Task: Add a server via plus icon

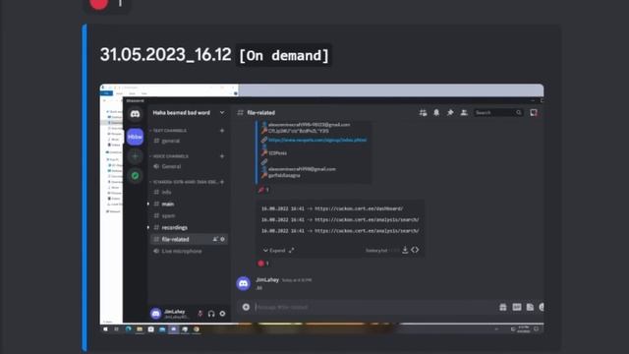Action: click(x=135, y=156)
